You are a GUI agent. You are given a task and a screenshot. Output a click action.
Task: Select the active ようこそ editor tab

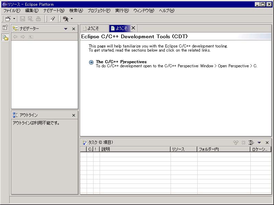click(120, 28)
